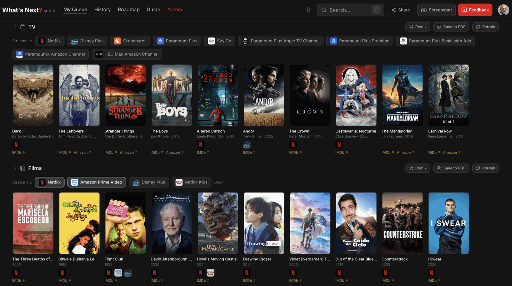512x286 pixels.
Task: Disable the Films Netflix stream filter
Action: pyautogui.click(x=50, y=182)
